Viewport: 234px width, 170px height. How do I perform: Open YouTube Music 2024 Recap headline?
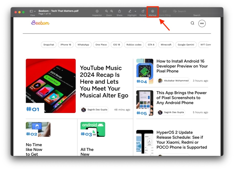[x=104, y=82]
